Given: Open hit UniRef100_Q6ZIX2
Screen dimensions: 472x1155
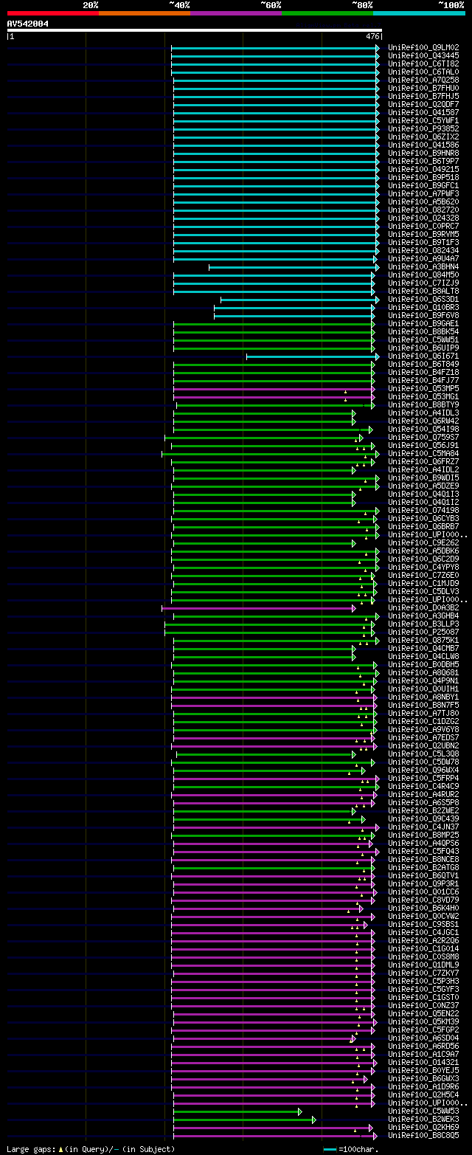Looking at the screenshot, I should (423, 137).
